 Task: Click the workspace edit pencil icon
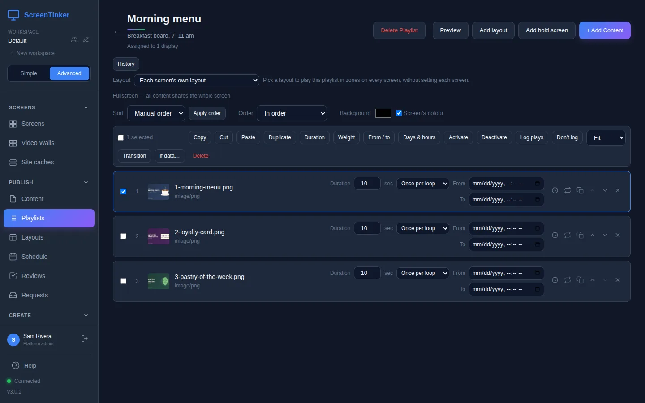point(86,39)
